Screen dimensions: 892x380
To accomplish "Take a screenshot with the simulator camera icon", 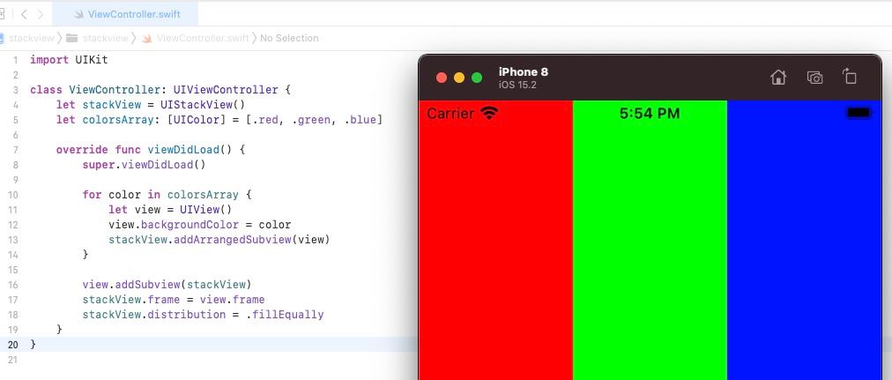I will click(814, 78).
